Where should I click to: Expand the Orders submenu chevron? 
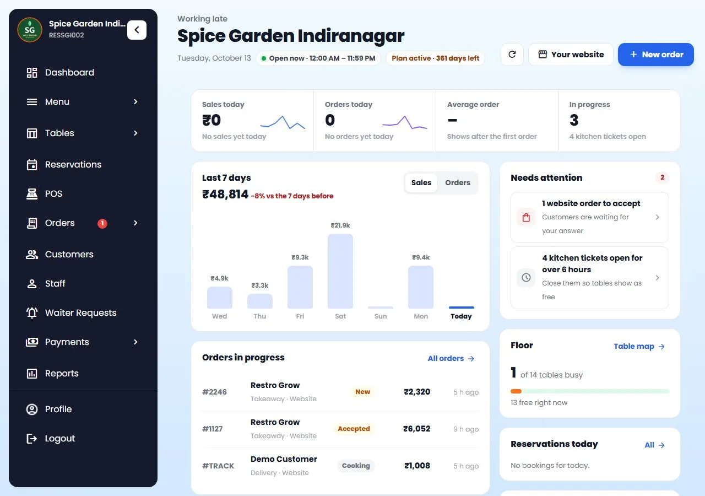135,223
